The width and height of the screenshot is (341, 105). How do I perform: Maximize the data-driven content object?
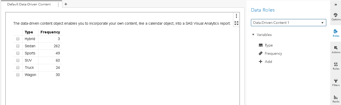236,23
